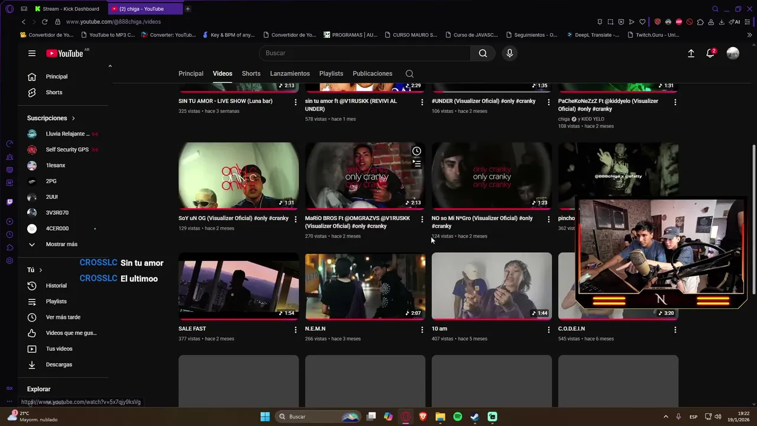Open options menu for MaRiO BROS video
Image resolution: width=757 pixels, height=426 pixels.
(x=422, y=219)
